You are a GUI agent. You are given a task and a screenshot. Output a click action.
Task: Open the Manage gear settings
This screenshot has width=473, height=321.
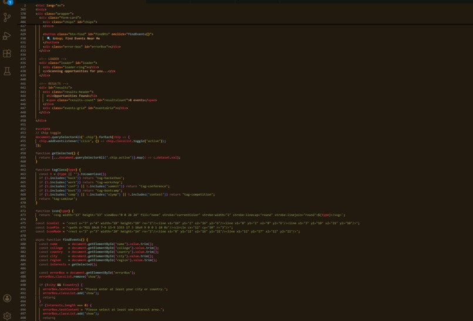[x=7, y=316]
